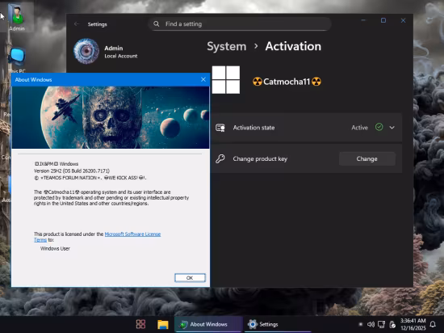This screenshot has width=444, height=333.
Task: Open the network display tray icon
Action: click(381, 324)
